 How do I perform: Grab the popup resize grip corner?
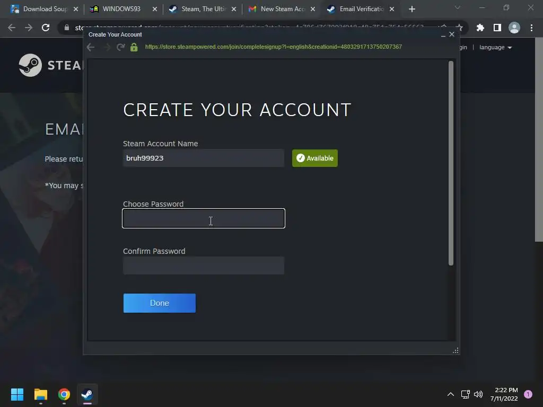[x=456, y=351]
